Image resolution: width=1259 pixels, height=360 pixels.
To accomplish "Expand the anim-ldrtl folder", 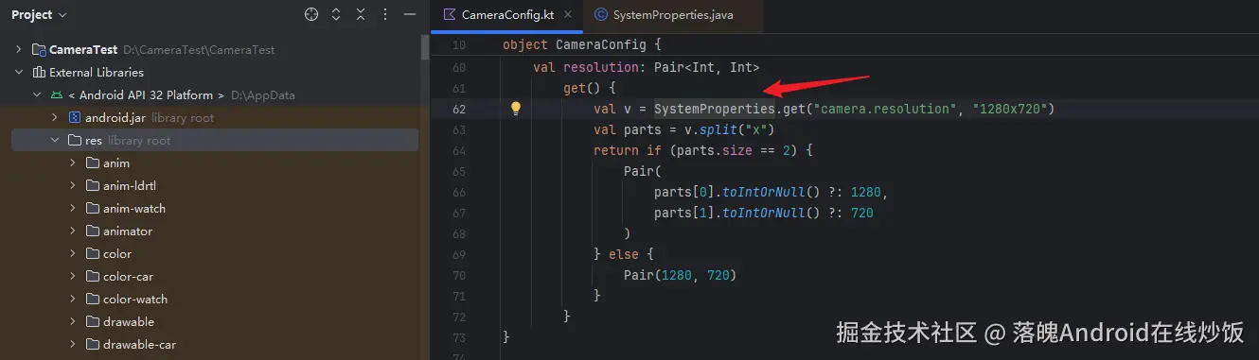I will pos(73,185).
